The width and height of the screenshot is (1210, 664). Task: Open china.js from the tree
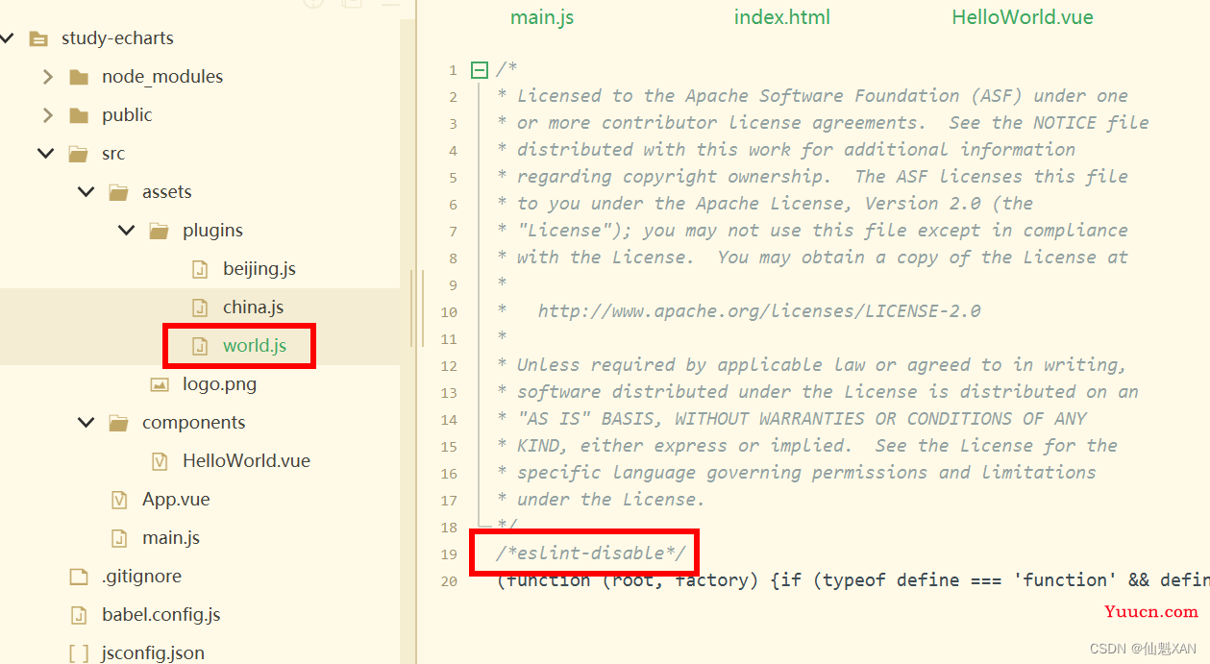click(254, 307)
